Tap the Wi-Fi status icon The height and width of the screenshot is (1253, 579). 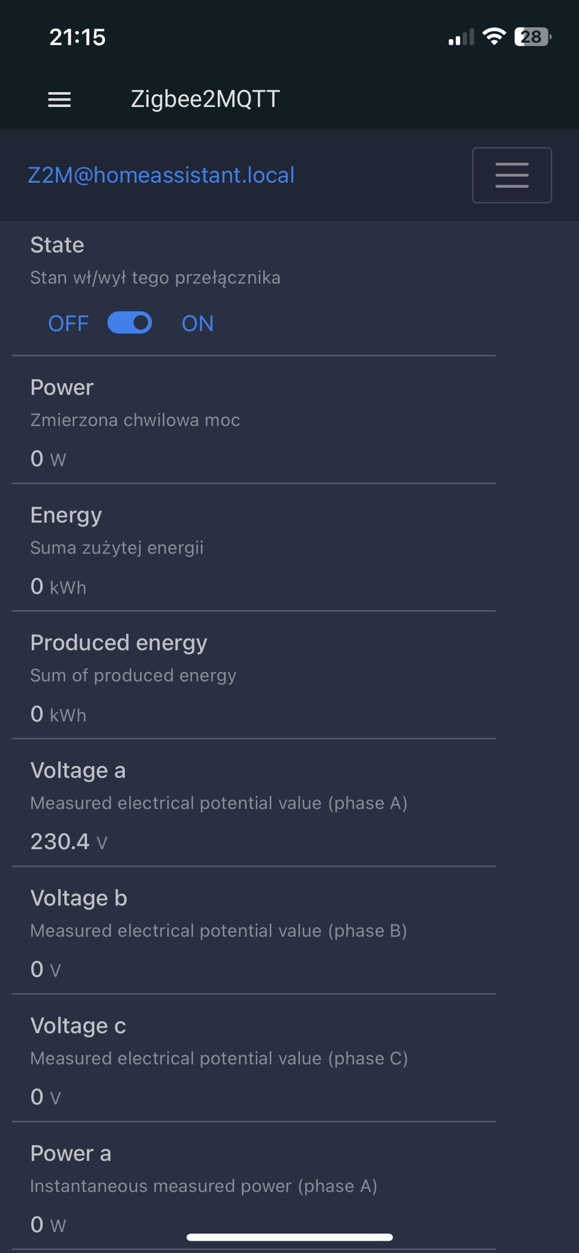click(493, 37)
